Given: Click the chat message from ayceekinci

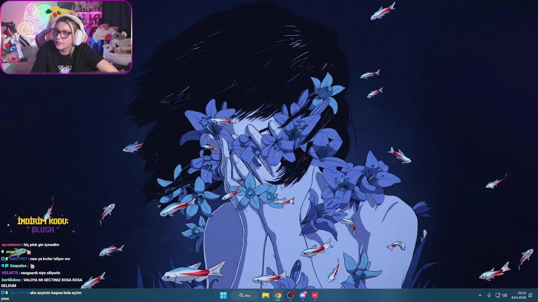Looking at the screenshot, I should point(30,245).
